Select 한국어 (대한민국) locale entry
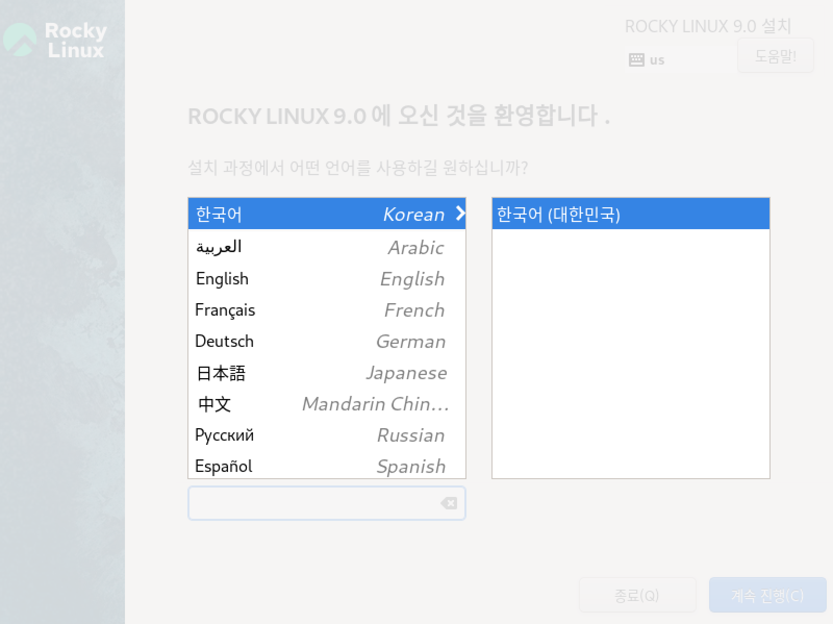 pyautogui.click(x=630, y=214)
